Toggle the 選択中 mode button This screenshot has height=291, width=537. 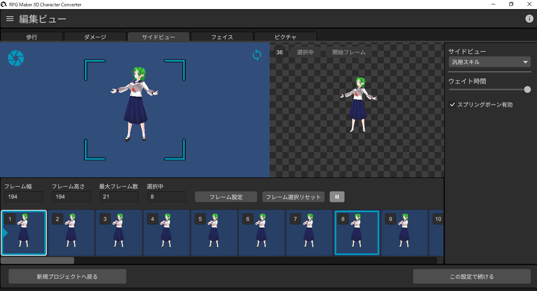305,52
